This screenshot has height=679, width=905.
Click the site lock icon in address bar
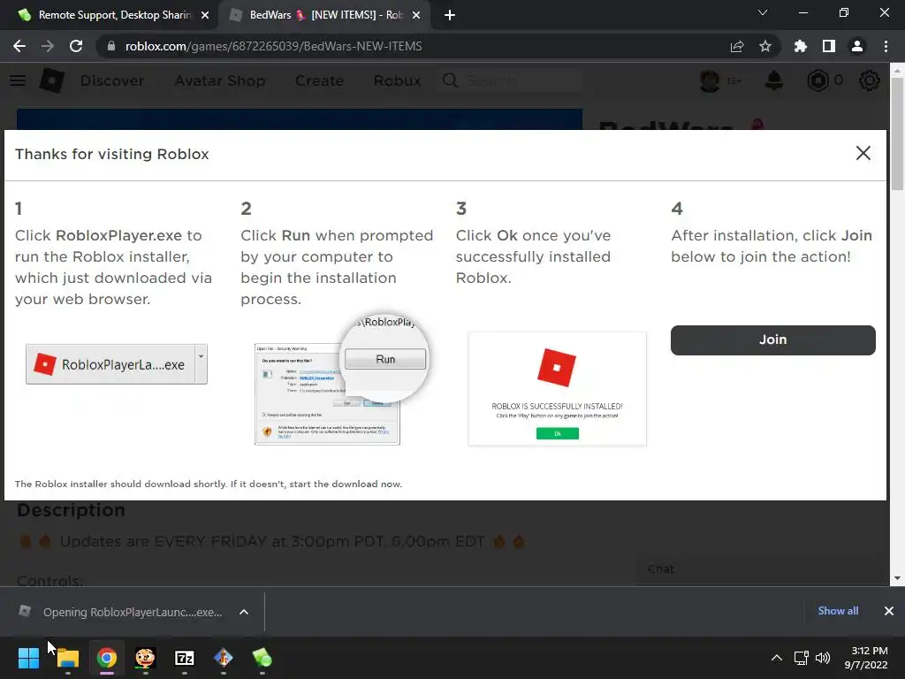[111, 46]
